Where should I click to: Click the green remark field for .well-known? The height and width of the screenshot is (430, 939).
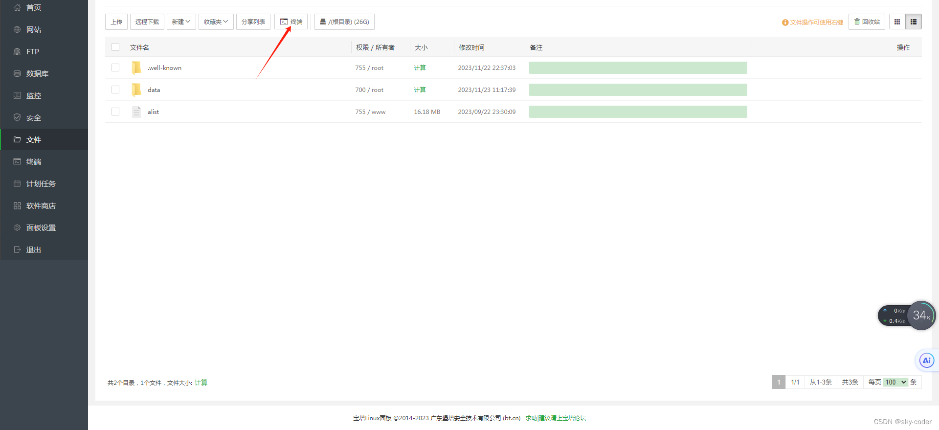pos(638,68)
